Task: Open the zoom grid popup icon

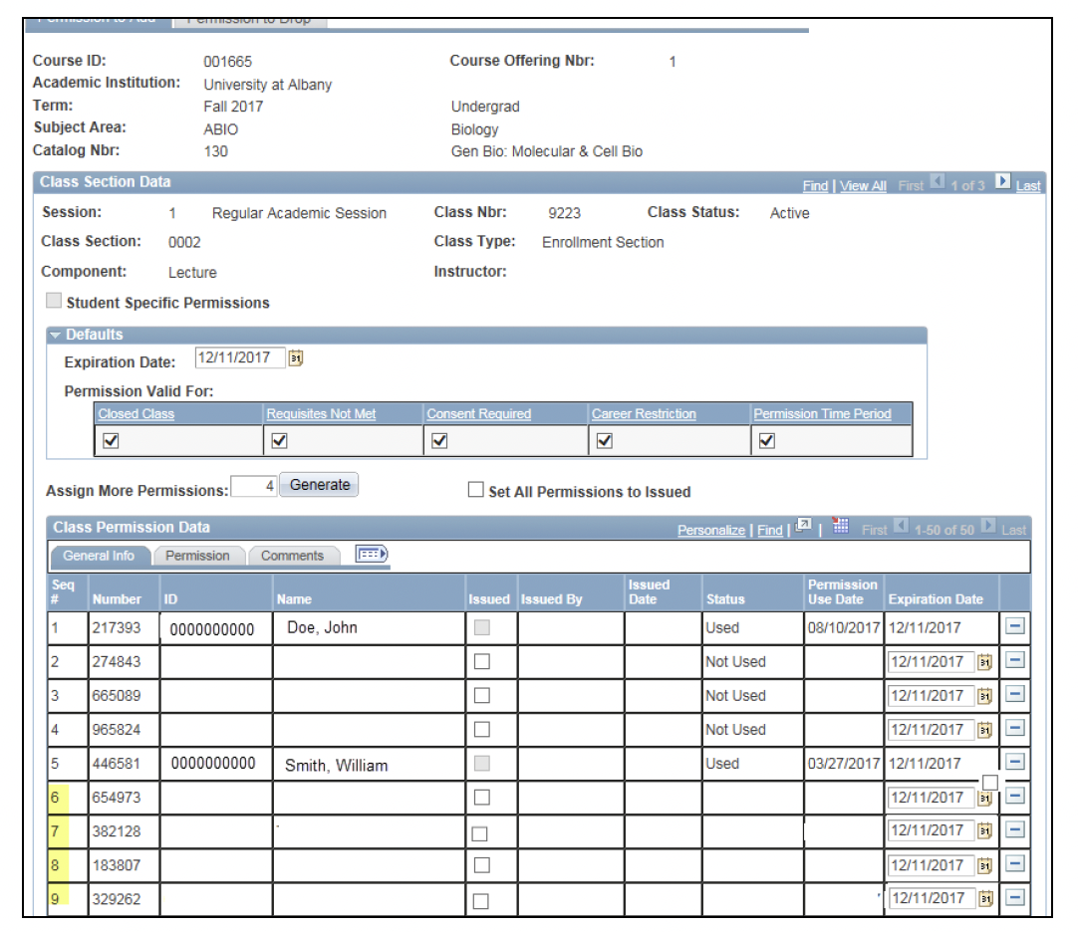Action: [x=804, y=529]
